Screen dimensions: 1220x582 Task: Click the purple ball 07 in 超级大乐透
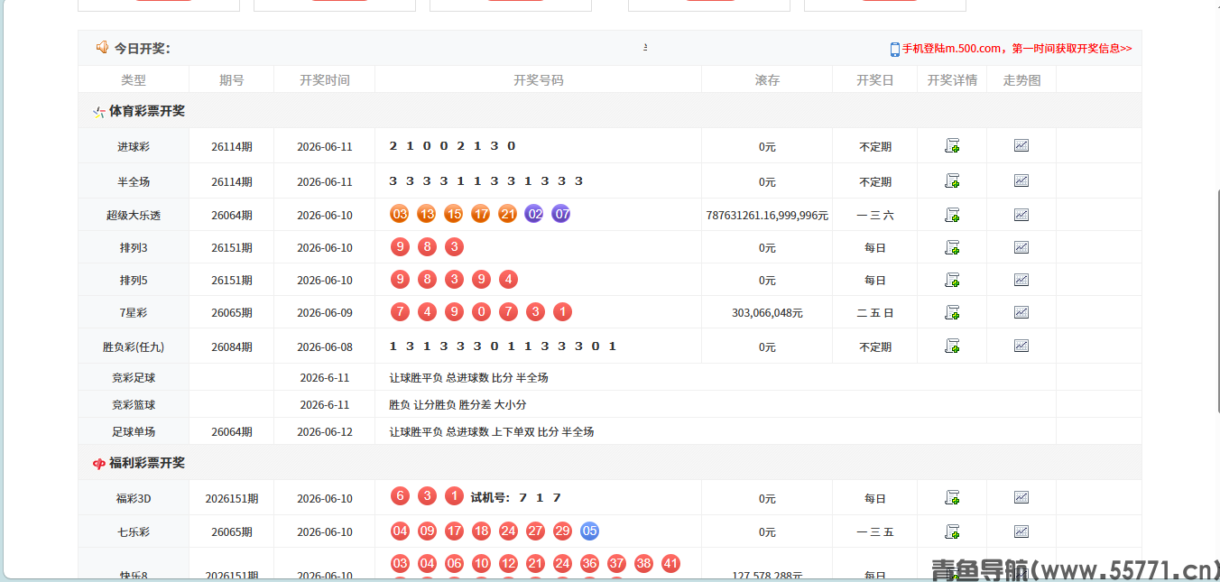tap(561, 214)
